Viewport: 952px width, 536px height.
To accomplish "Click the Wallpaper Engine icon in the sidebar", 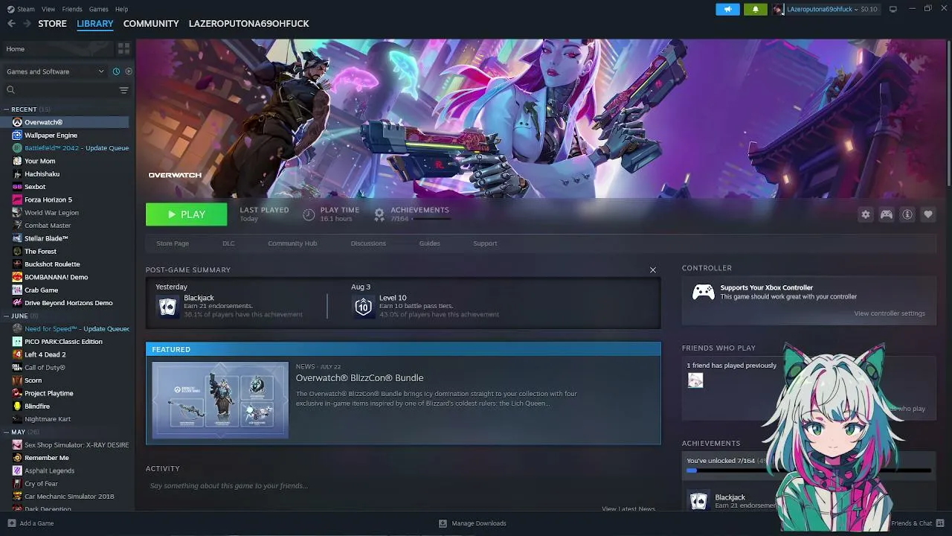I will 17,135.
